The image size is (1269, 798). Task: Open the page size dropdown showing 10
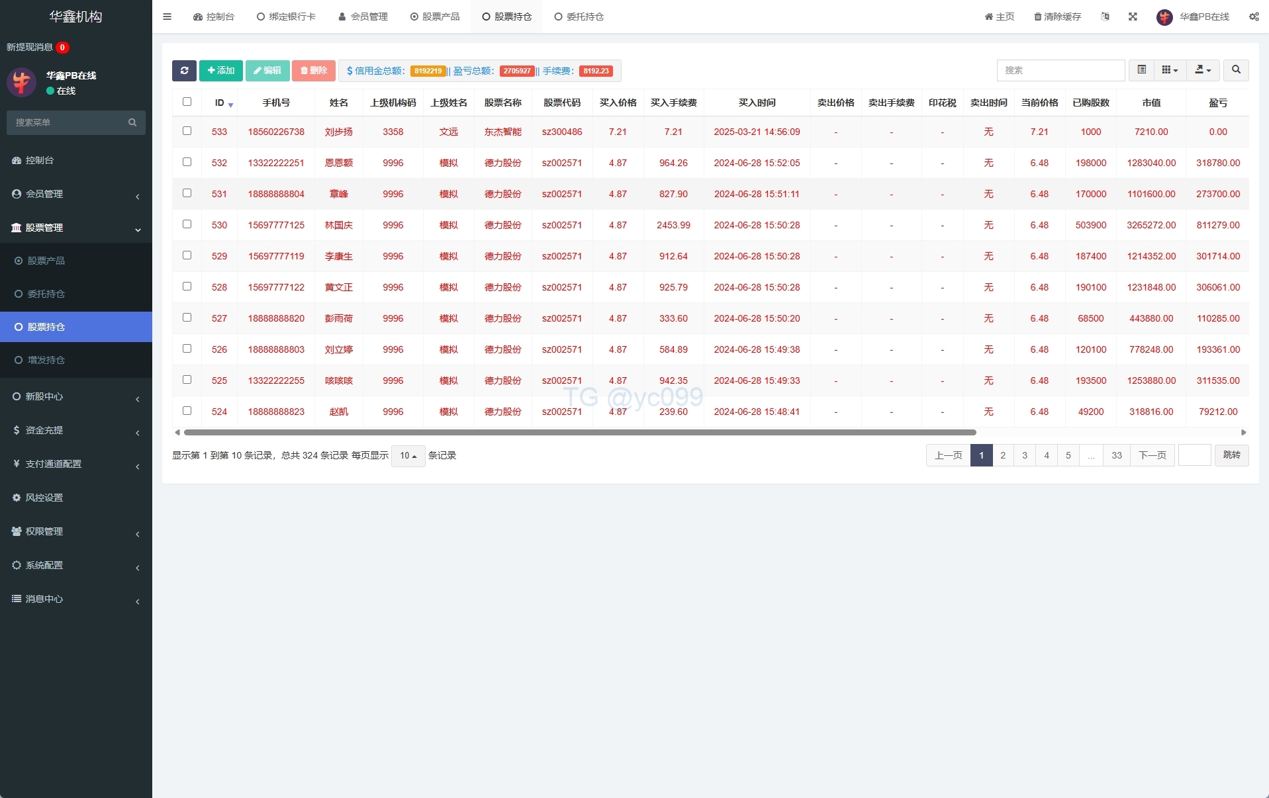pyautogui.click(x=408, y=456)
